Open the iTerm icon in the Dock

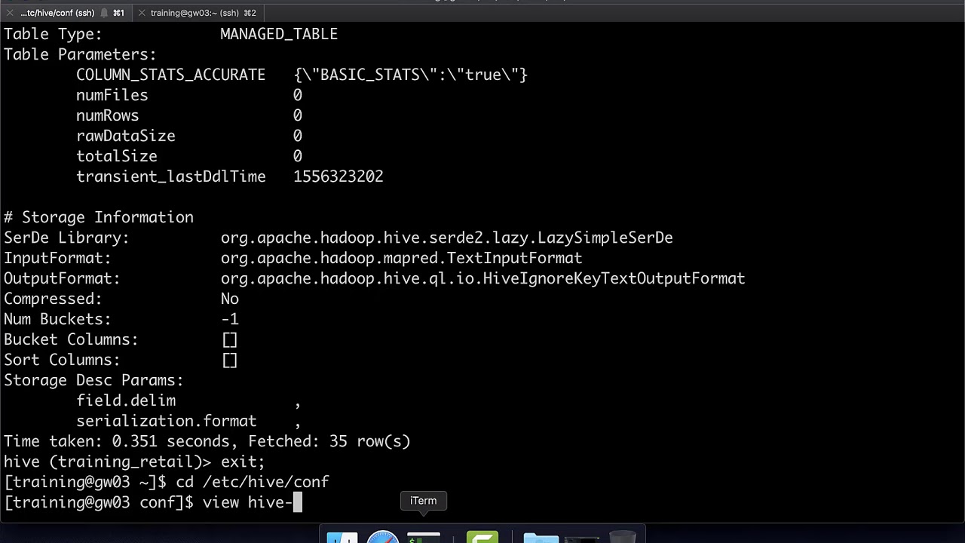tap(424, 538)
